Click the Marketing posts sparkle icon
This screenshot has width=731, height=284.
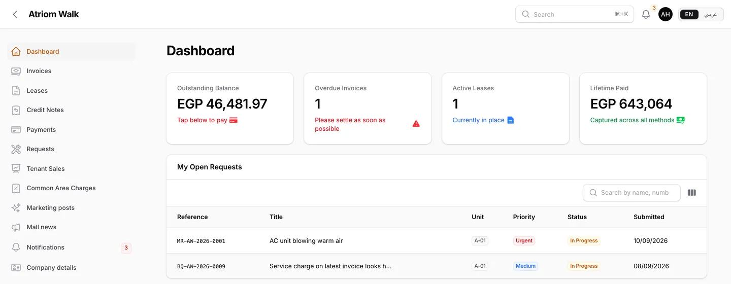pyautogui.click(x=16, y=207)
